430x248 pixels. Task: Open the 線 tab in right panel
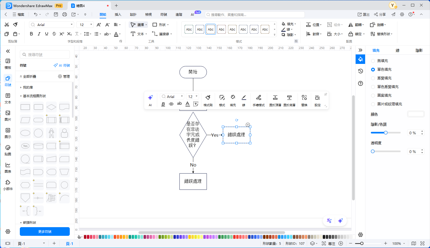point(397,50)
